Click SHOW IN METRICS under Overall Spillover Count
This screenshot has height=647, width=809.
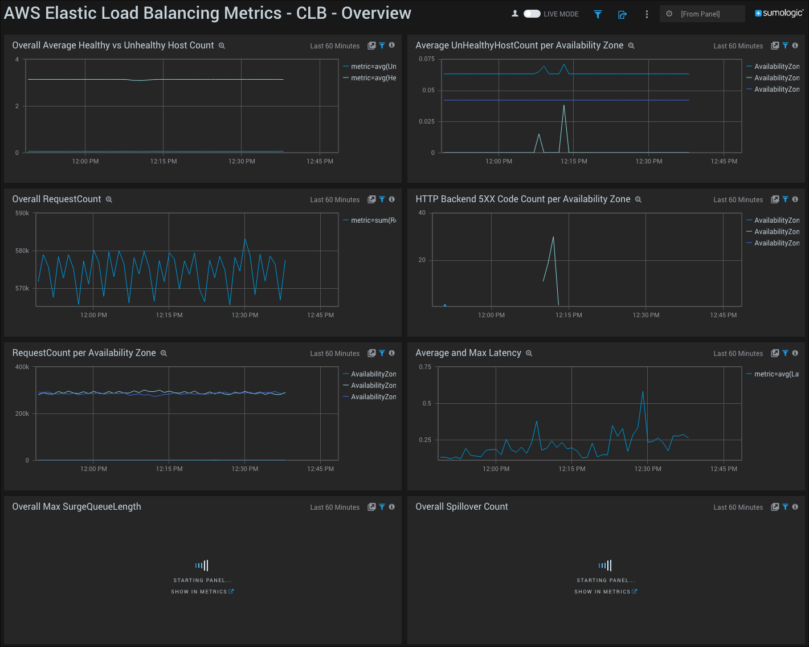pyautogui.click(x=606, y=591)
